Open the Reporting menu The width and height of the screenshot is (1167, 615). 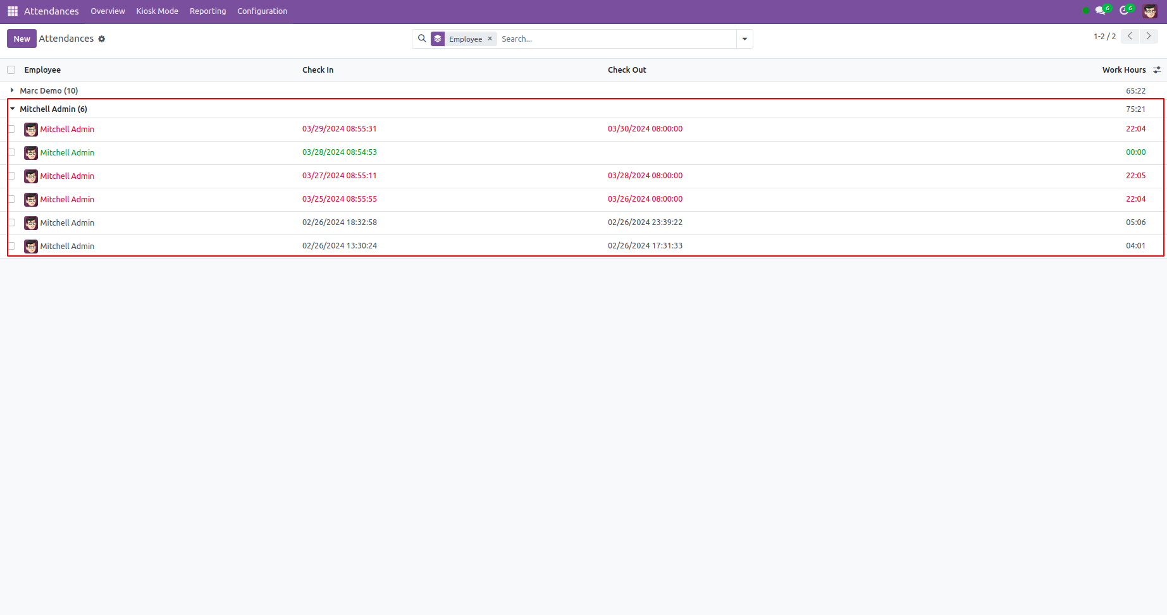[x=207, y=11]
